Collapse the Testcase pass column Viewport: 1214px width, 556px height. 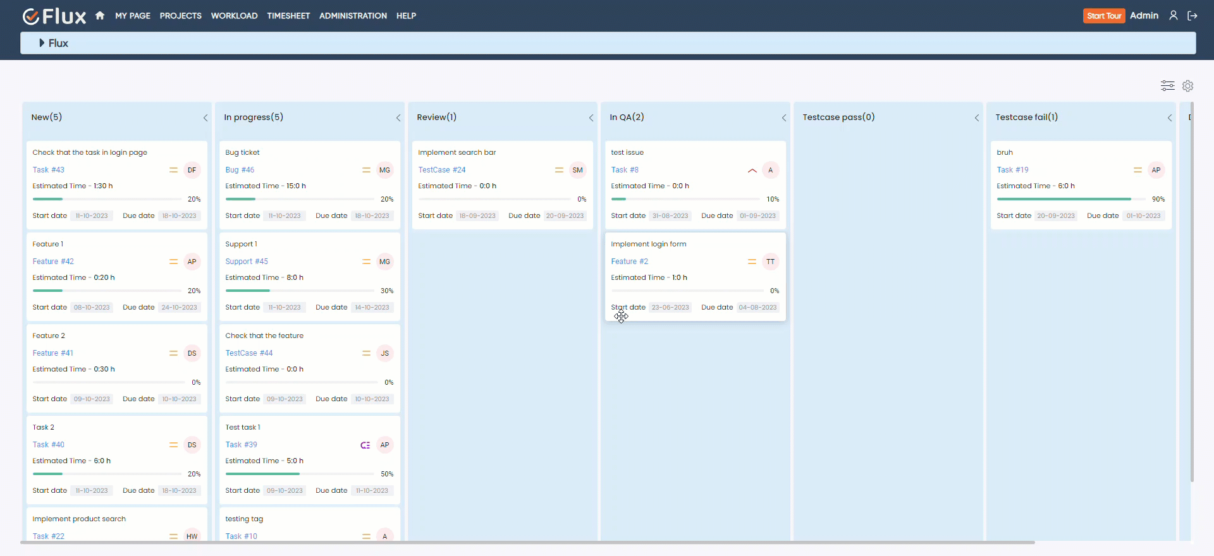tap(977, 118)
